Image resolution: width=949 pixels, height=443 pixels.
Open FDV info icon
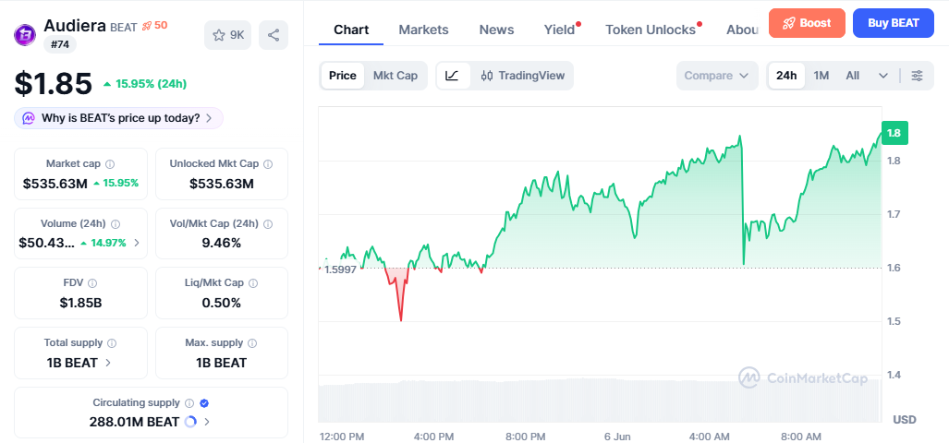[x=92, y=282]
